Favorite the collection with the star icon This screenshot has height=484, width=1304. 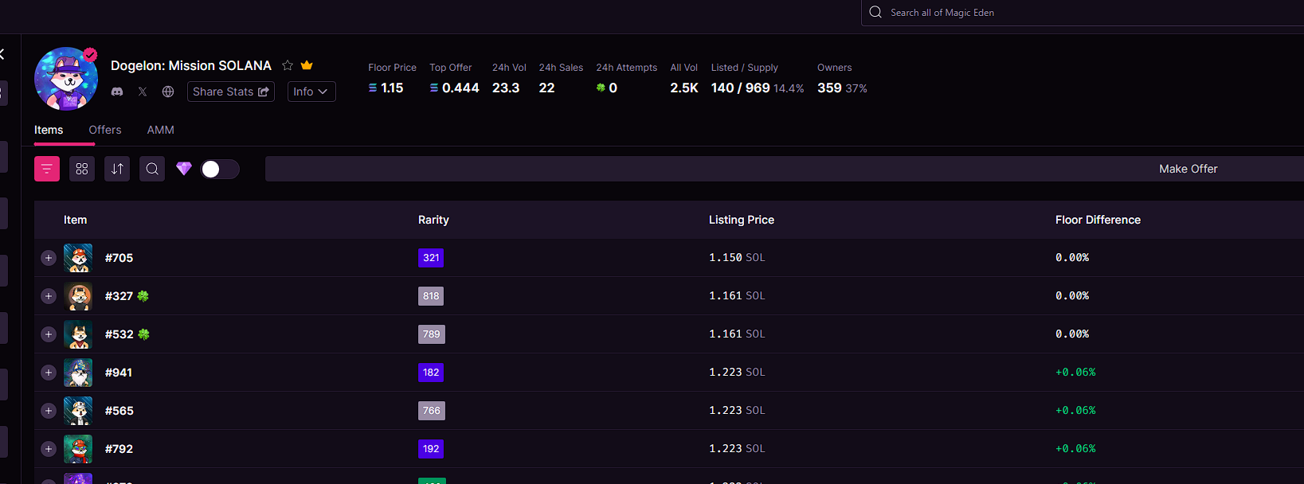click(288, 65)
